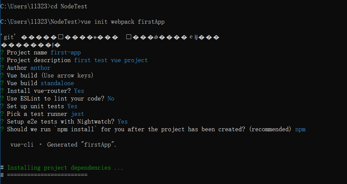
Task: Click the 'vue-cli' label text
Action: coord(22,145)
